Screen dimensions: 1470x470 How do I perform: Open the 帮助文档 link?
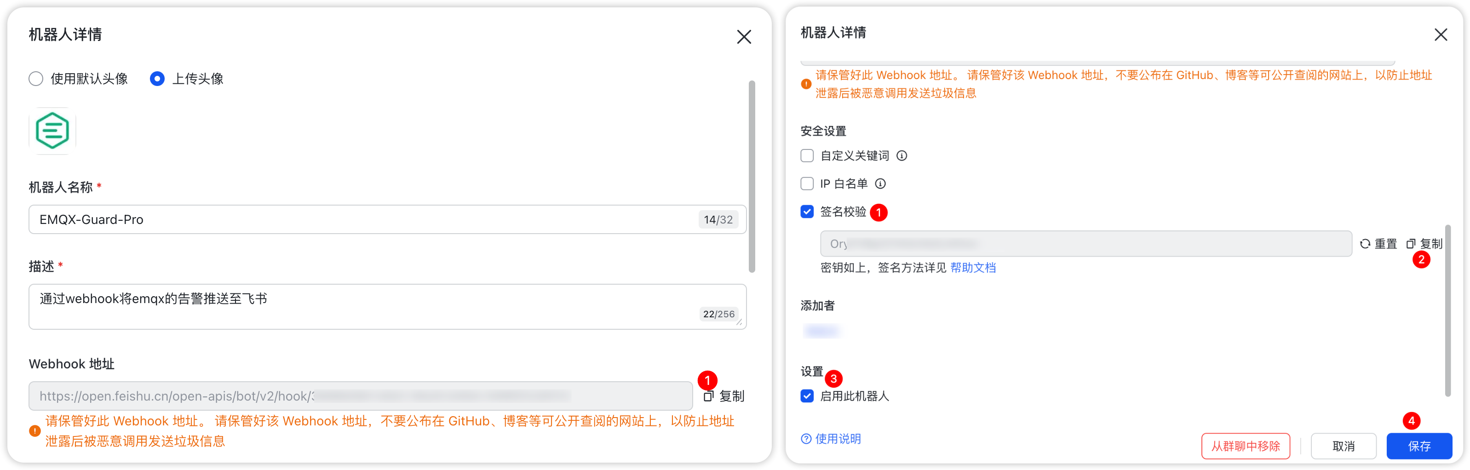pyautogui.click(x=973, y=268)
